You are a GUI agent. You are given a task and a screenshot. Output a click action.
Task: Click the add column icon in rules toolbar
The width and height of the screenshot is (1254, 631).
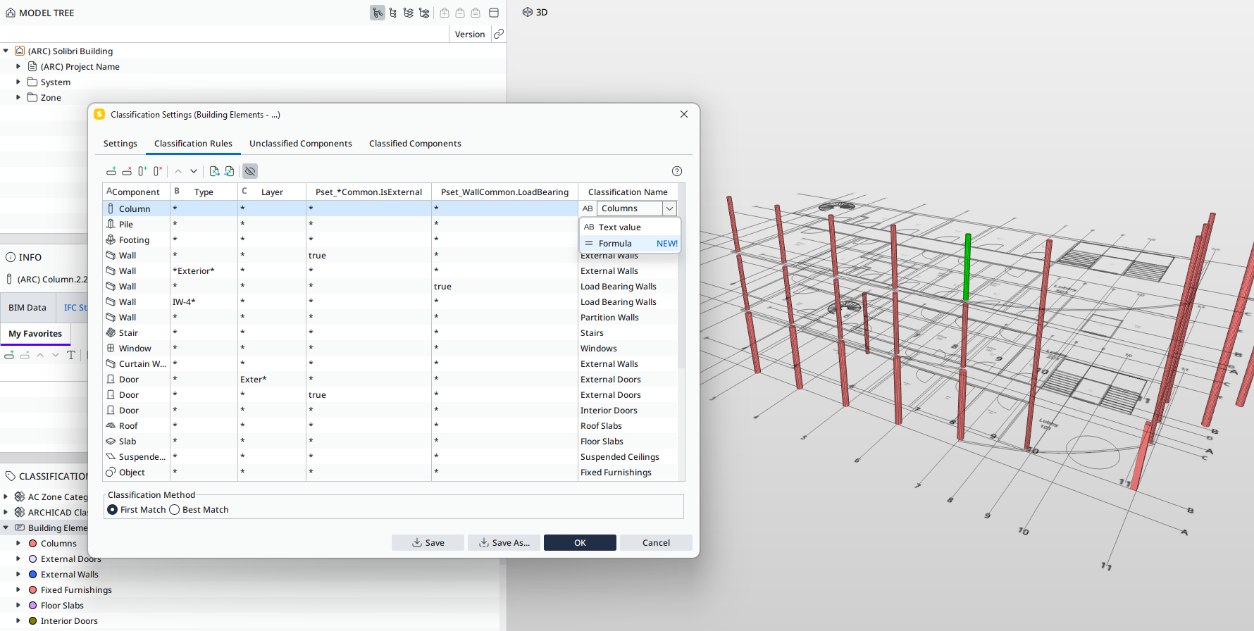(x=142, y=171)
